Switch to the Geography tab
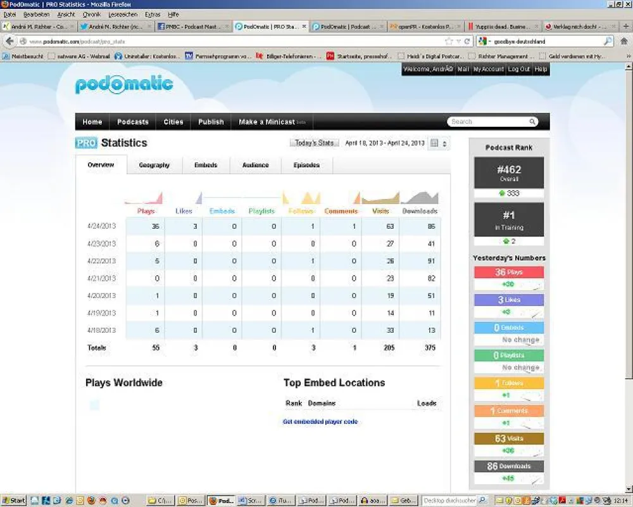The width and height of the screenshot is (633, 507). (x=154, y=165)
